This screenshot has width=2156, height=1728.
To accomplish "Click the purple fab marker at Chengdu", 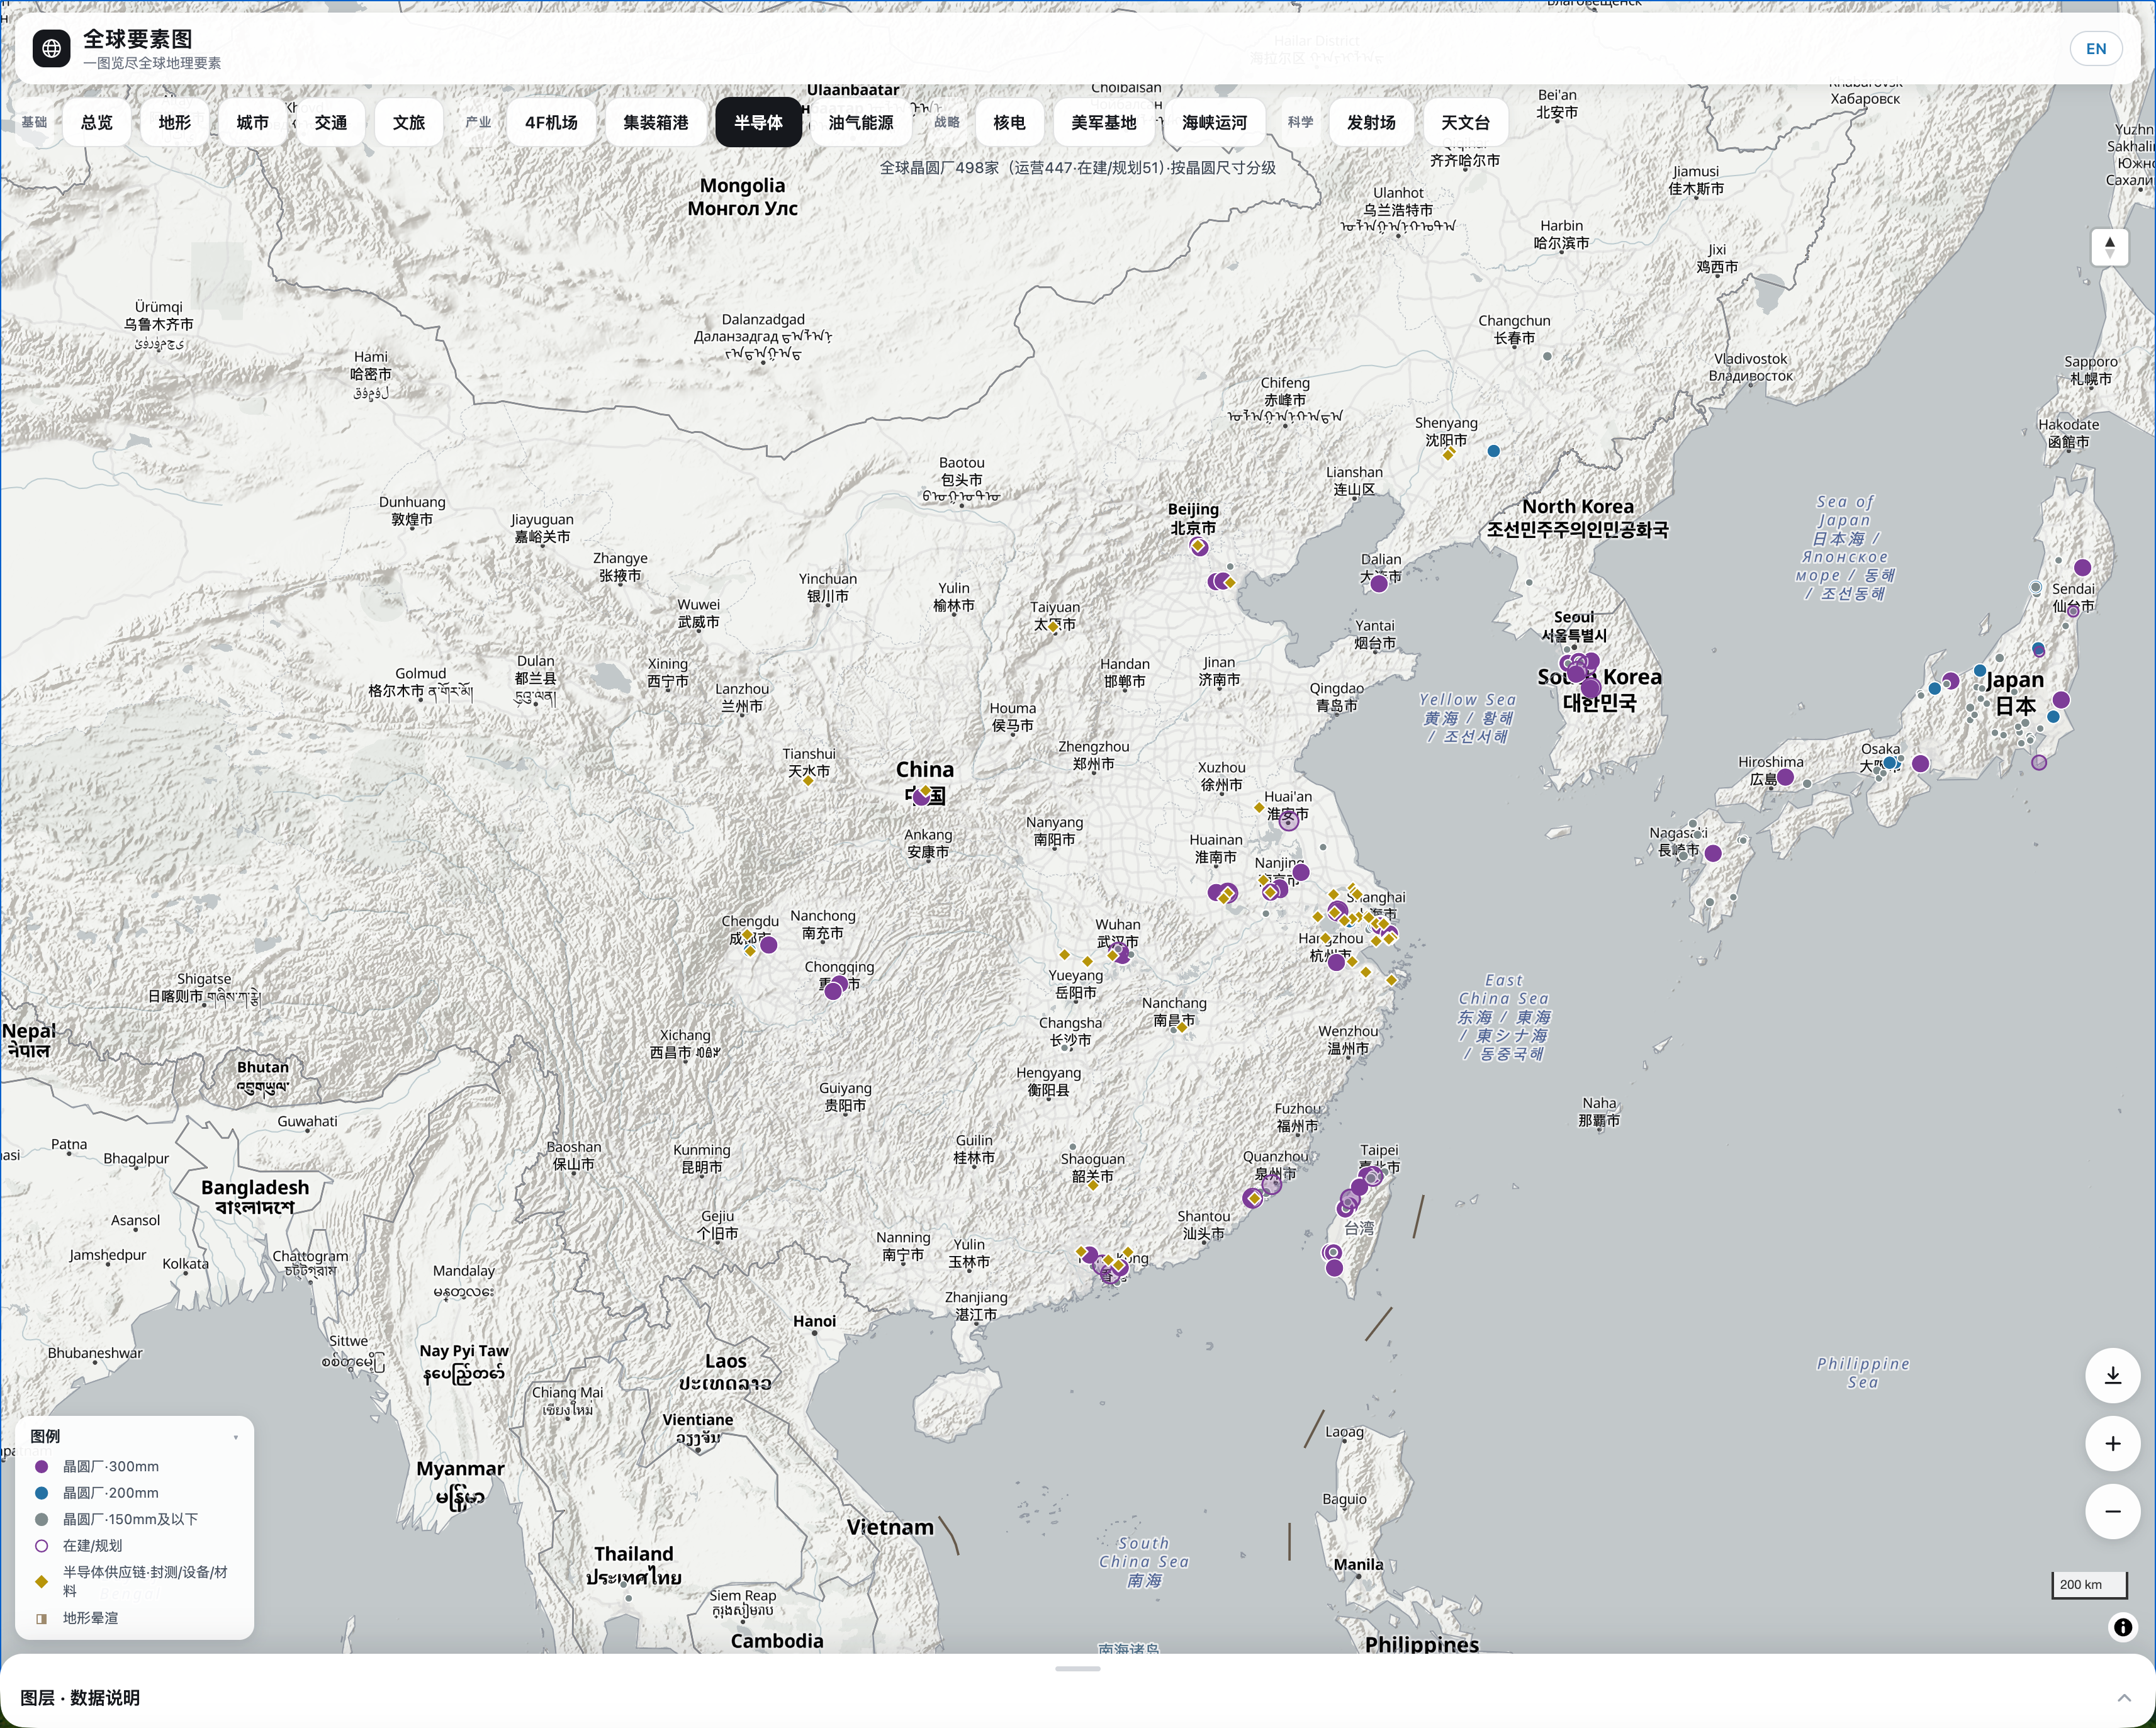I will (768, 944).
